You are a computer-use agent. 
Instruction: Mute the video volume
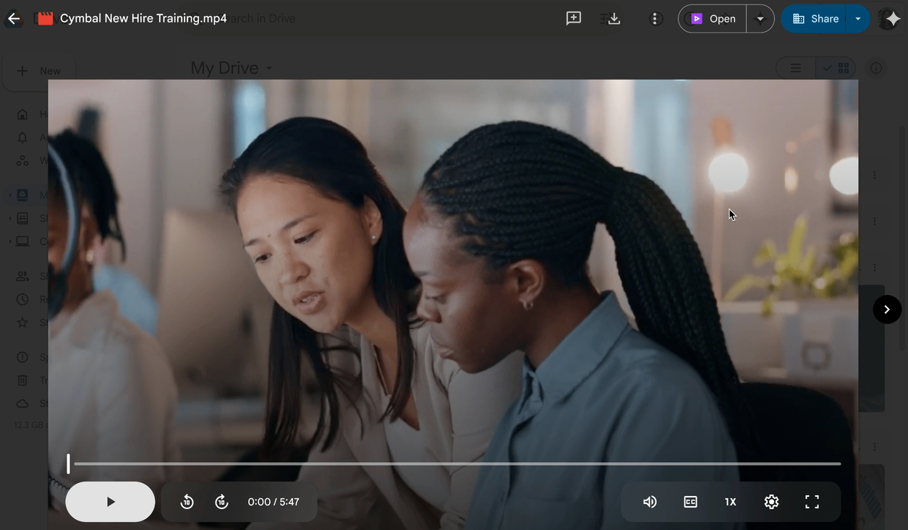coord(650,502)
